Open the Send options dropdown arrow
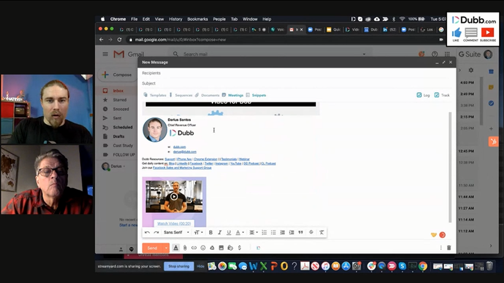 click(x=166, y=248)
